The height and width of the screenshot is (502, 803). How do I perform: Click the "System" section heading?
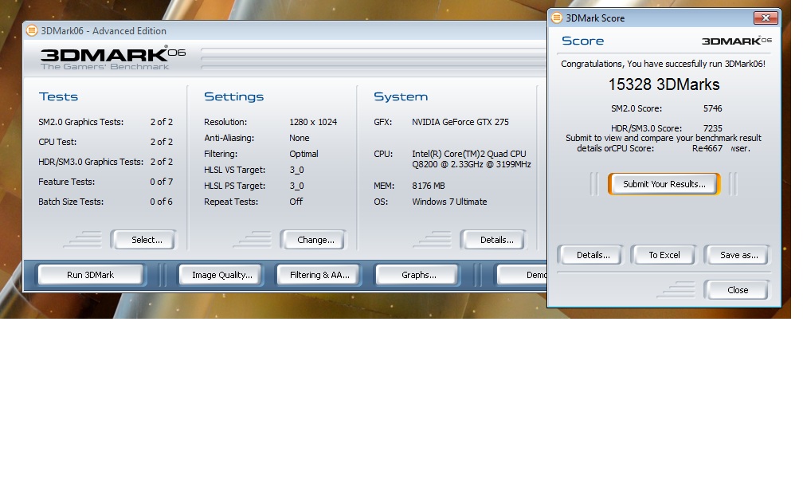(x=401, y=97)
